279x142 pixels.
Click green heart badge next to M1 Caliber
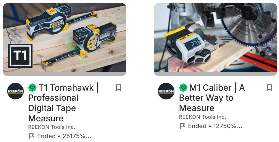[x=183, y=88]
